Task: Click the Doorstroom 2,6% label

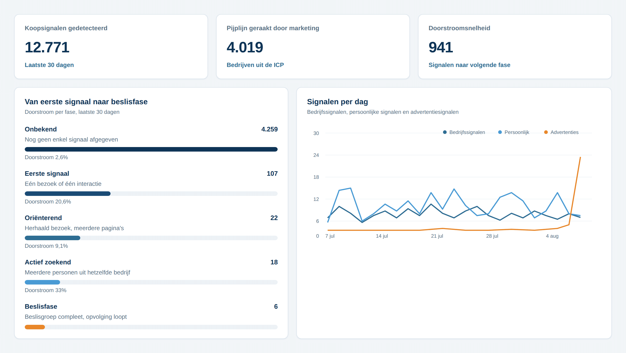Action: [x=46, y=157]
